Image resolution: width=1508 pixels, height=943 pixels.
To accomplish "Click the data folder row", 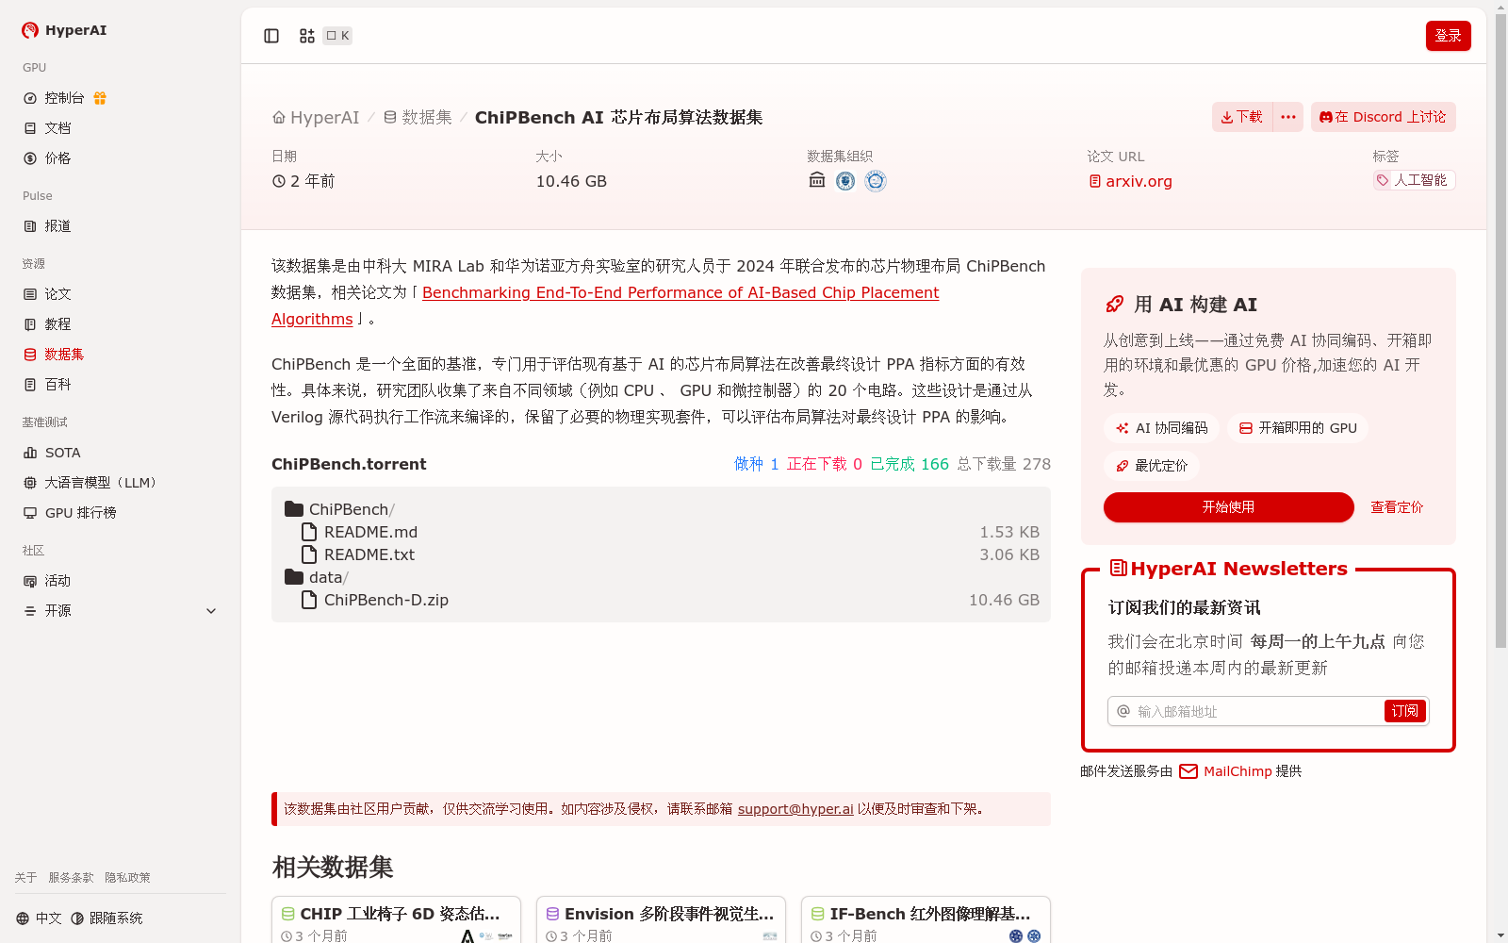I will pyautogui.click(x=661, y=577).
